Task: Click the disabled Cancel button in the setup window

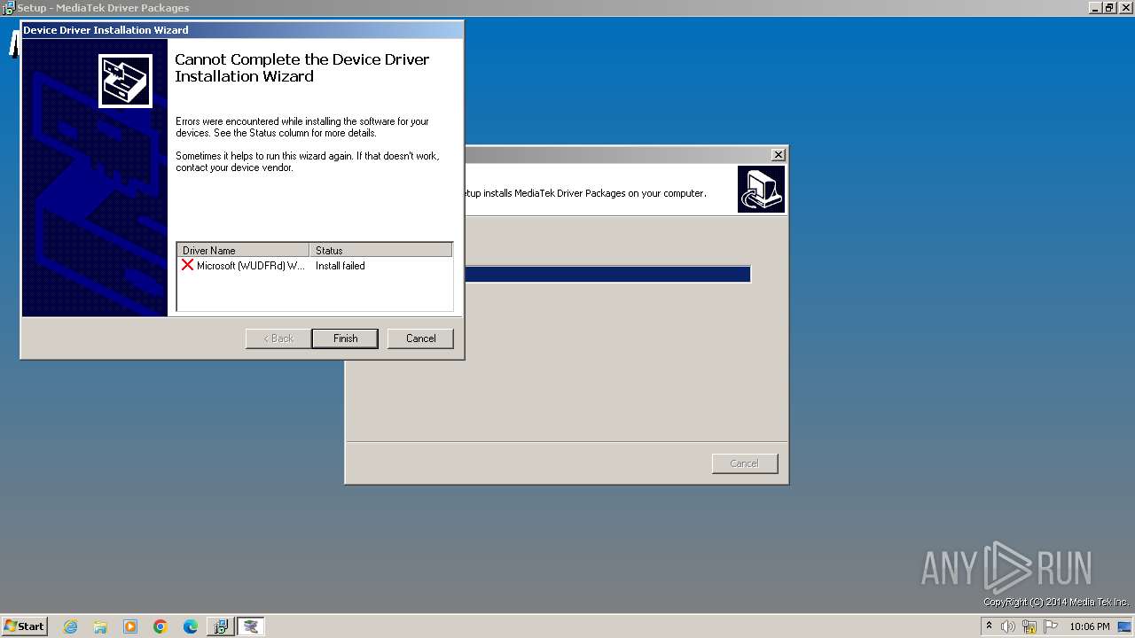Action: [745, 463]
